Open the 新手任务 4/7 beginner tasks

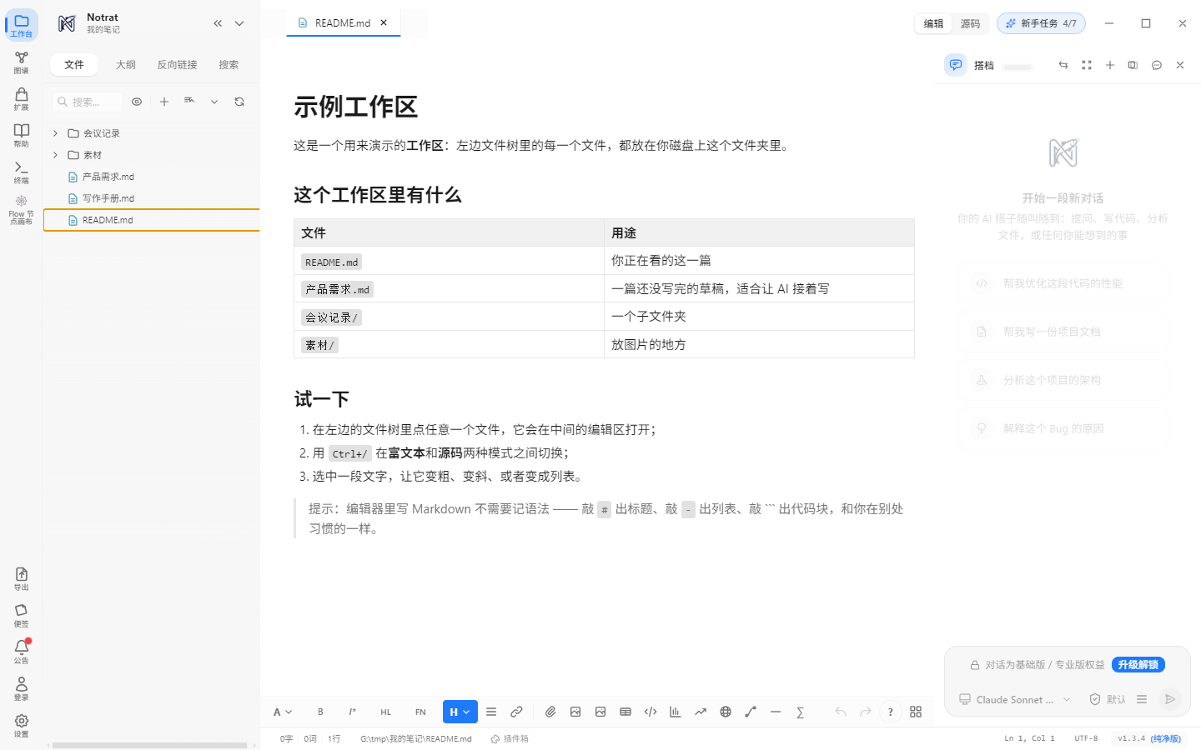coord(1041,23)
